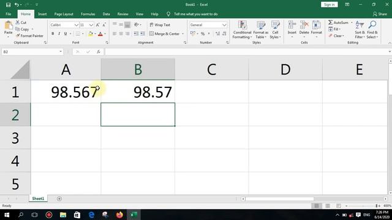
Task: Expand the Font dialog launcher
Action: point(107,43)
